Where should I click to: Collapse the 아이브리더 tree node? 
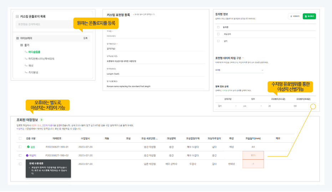[17, 38]
